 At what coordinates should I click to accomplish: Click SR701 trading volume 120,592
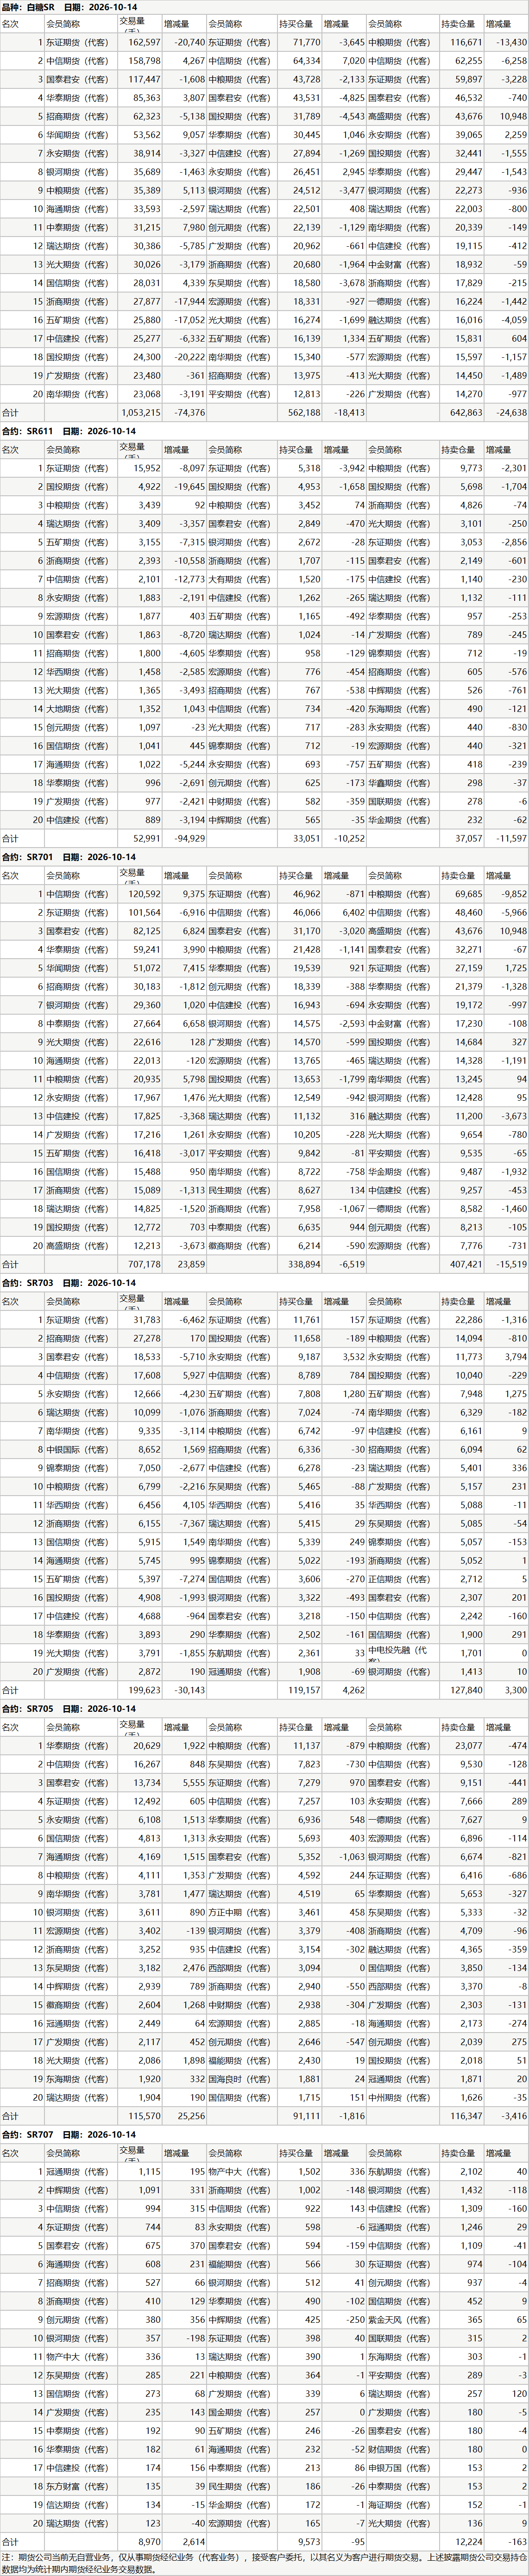coord(145,894)
